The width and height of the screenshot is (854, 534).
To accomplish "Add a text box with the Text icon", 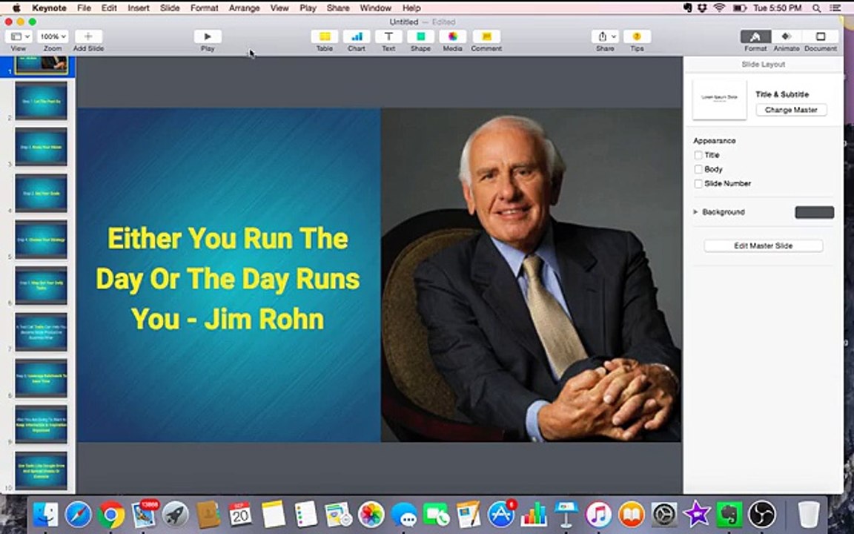I will (x=388, y=36).
